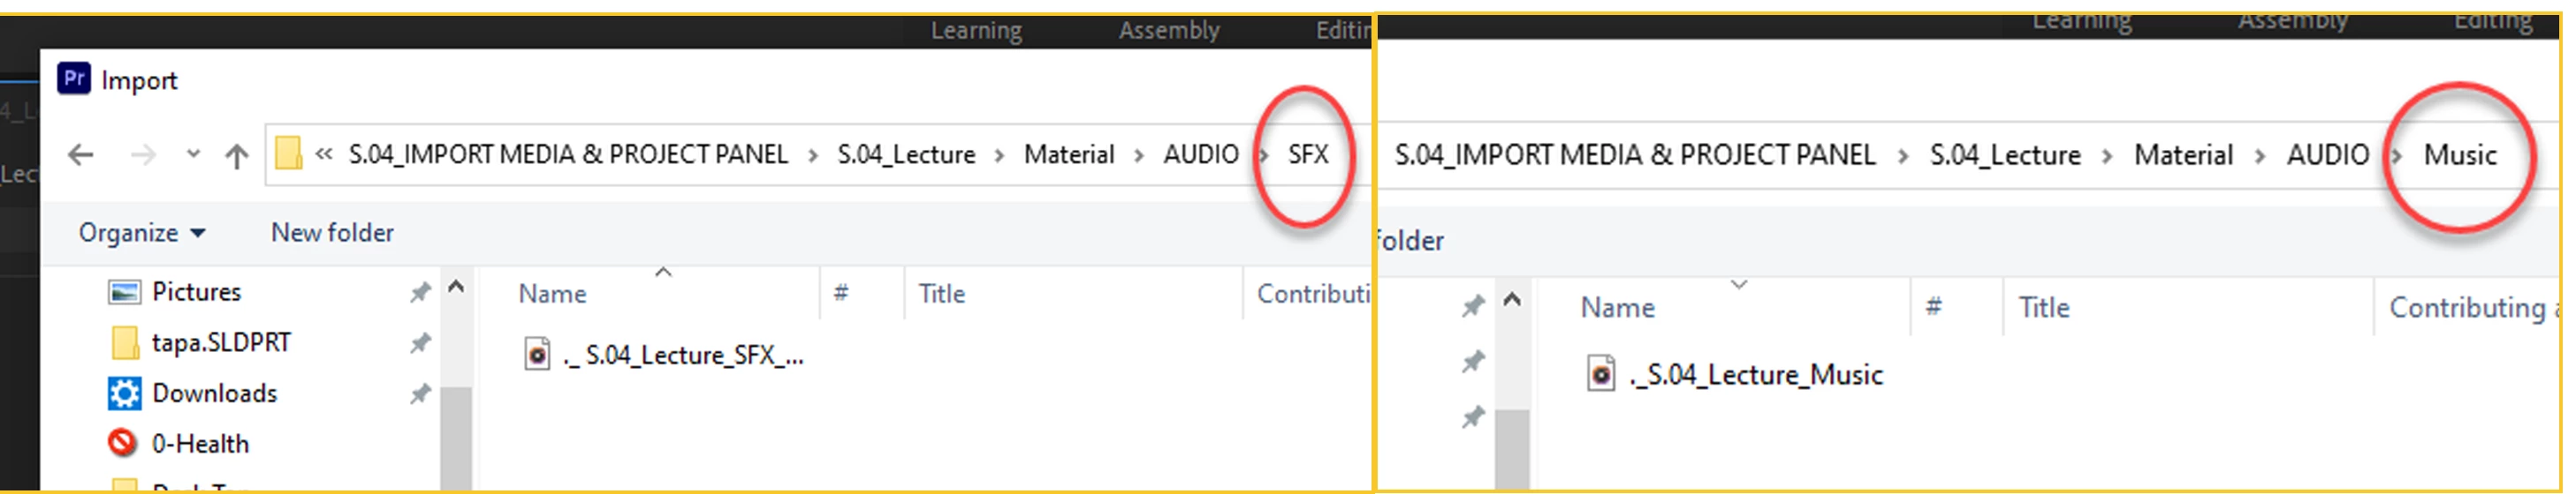
Task: Sort by Title column in SFX list
Action: pos(942,294)
